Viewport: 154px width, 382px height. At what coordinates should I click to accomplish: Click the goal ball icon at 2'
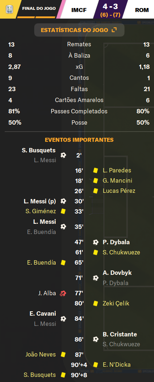[63, 155]
